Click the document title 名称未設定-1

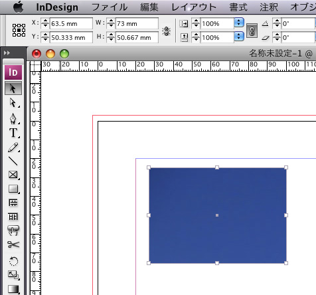(x=276, y=54)
